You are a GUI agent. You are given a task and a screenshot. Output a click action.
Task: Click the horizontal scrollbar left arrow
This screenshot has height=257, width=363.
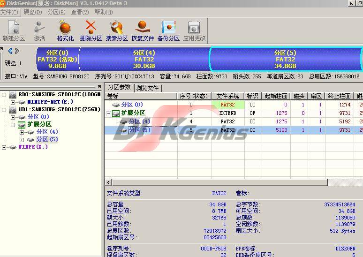[x=109, y=182]
